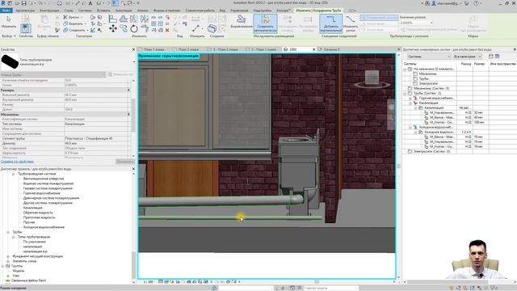Click the red Delete X icon

pyautogui.click(x=167, y=30)
